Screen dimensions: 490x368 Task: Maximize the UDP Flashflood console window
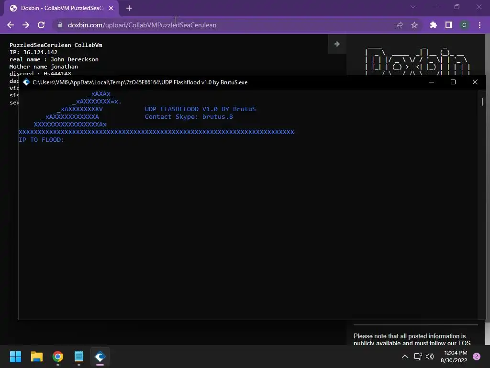click(453, 82)
